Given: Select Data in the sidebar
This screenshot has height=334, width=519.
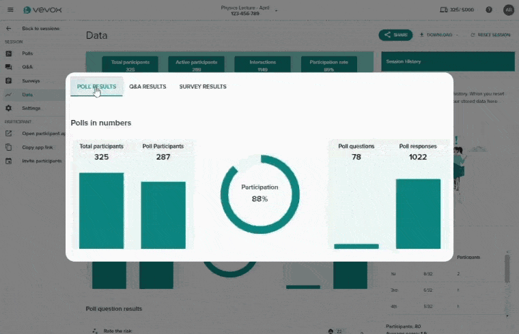Looking at the screenshot, I should (27, 95).
